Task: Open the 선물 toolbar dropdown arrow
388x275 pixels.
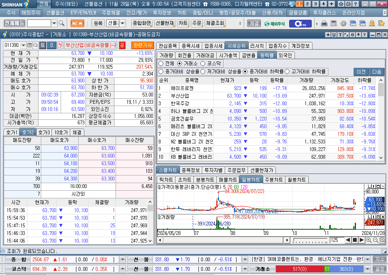Action: (x=123, y=23)
